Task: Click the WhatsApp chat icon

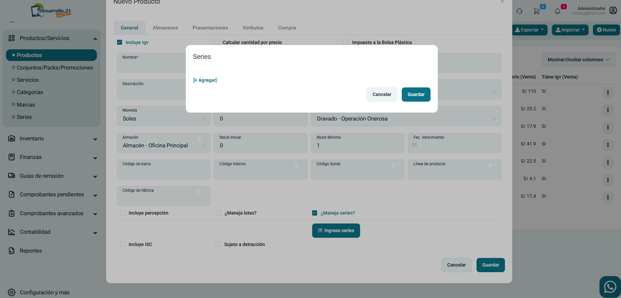Action: click(610, 287)
